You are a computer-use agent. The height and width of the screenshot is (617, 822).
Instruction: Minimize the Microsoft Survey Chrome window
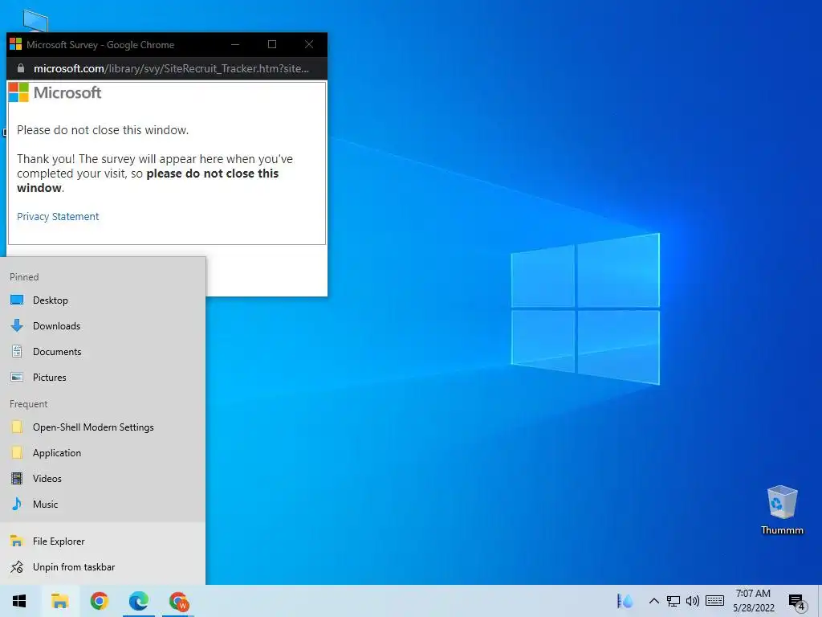[x=235, y=45]
